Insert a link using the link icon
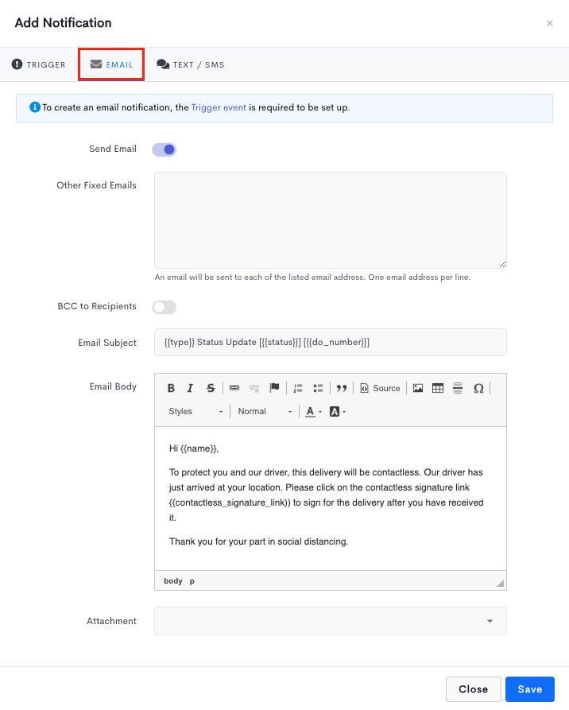Viewport: 569px width, 710px height. pyautogui.click(x=234, y=388)
